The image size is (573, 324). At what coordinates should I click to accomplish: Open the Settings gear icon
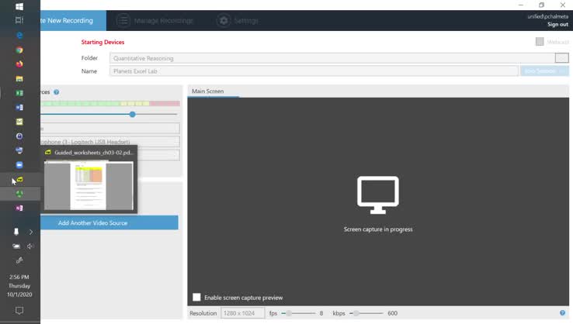coord(224,21)
